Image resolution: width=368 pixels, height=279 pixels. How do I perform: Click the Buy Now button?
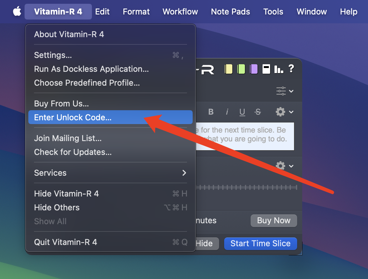274,221
